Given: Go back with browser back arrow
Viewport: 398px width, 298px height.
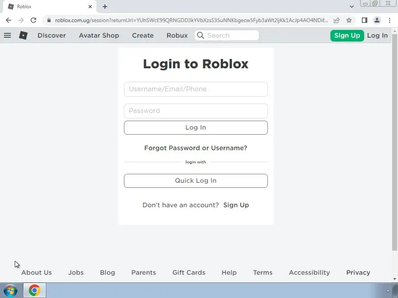Looking at the screenshot, I should tap(9, 20).
